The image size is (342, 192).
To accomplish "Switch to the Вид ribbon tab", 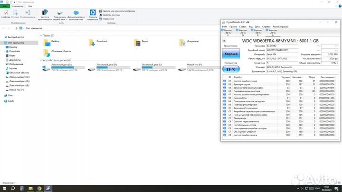I will (x=30, y=6).
